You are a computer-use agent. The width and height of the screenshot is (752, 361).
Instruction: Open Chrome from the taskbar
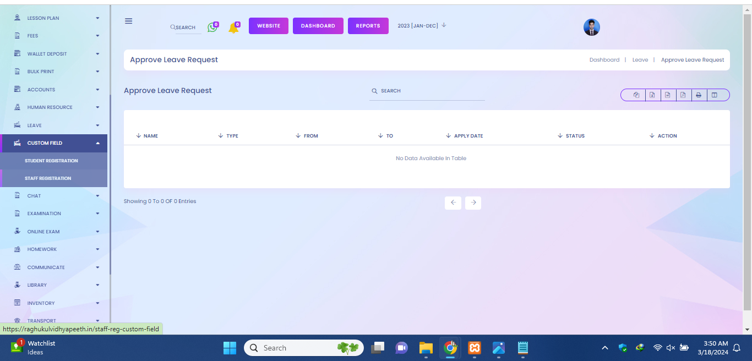click(450, 348)
